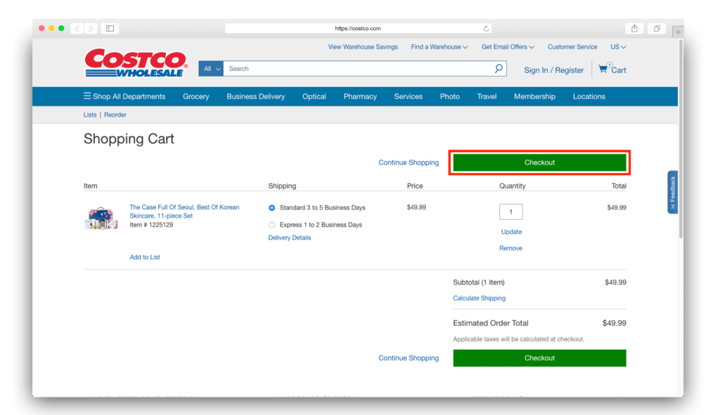Click the Safari share icon
The width and height of the screenshot is (720, 415).
(634, 28)
